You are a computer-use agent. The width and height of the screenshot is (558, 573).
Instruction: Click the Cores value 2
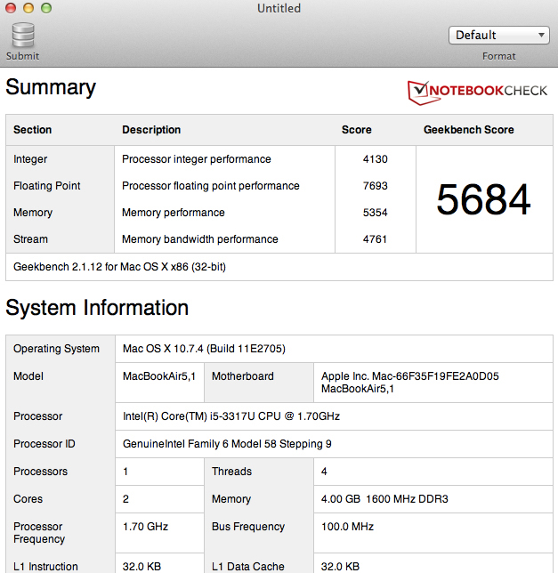coord(125,499)
